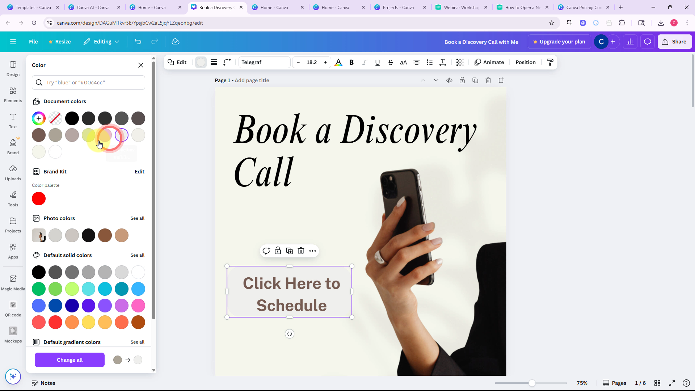695x391 pixels.
Task: Lock page 1
Action: 462,80
